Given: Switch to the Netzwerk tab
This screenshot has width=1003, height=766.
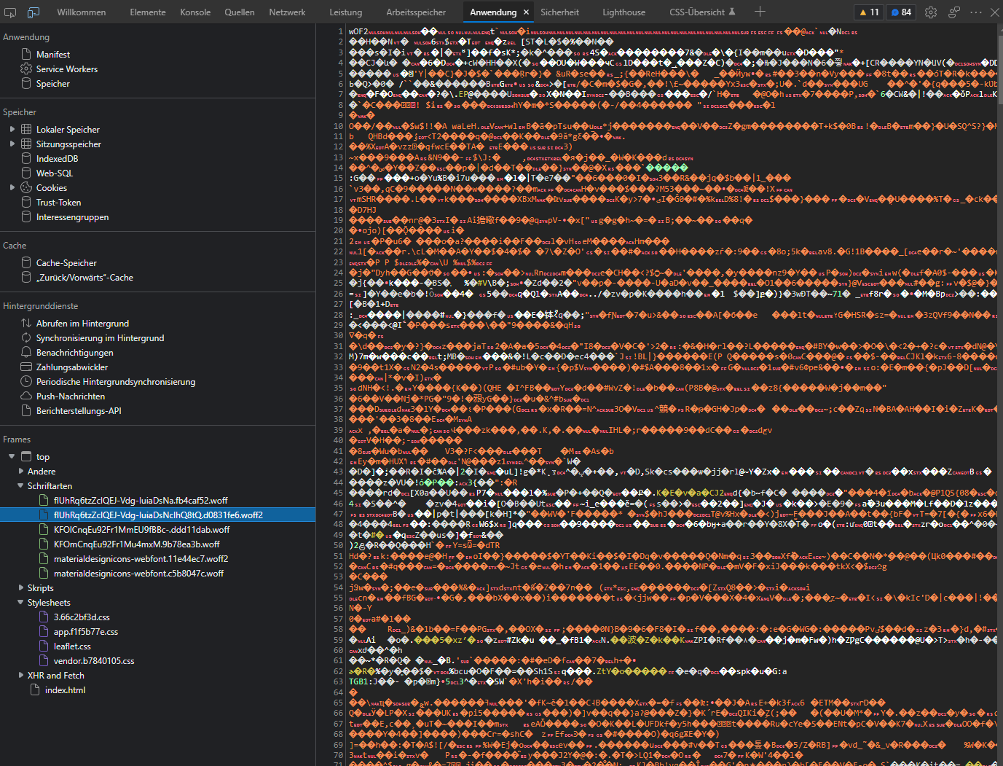Looking at the screenshot, I should [287, 12].
